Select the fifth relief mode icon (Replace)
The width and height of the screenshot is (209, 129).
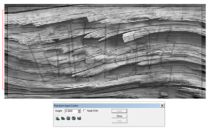click(x=79, y=118)
